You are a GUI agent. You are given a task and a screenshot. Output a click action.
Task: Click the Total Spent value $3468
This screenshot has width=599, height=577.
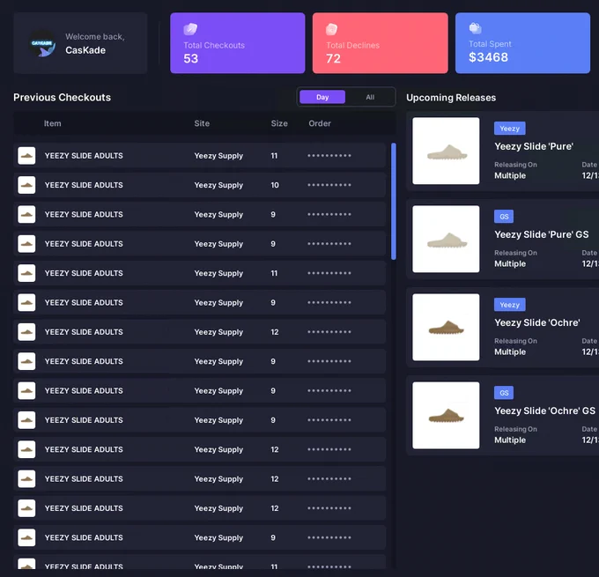(488, 57)
